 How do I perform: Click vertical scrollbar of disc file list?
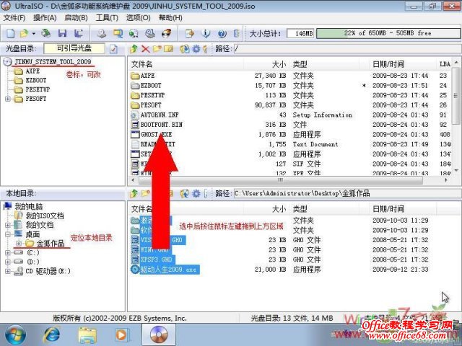point(456,96)
